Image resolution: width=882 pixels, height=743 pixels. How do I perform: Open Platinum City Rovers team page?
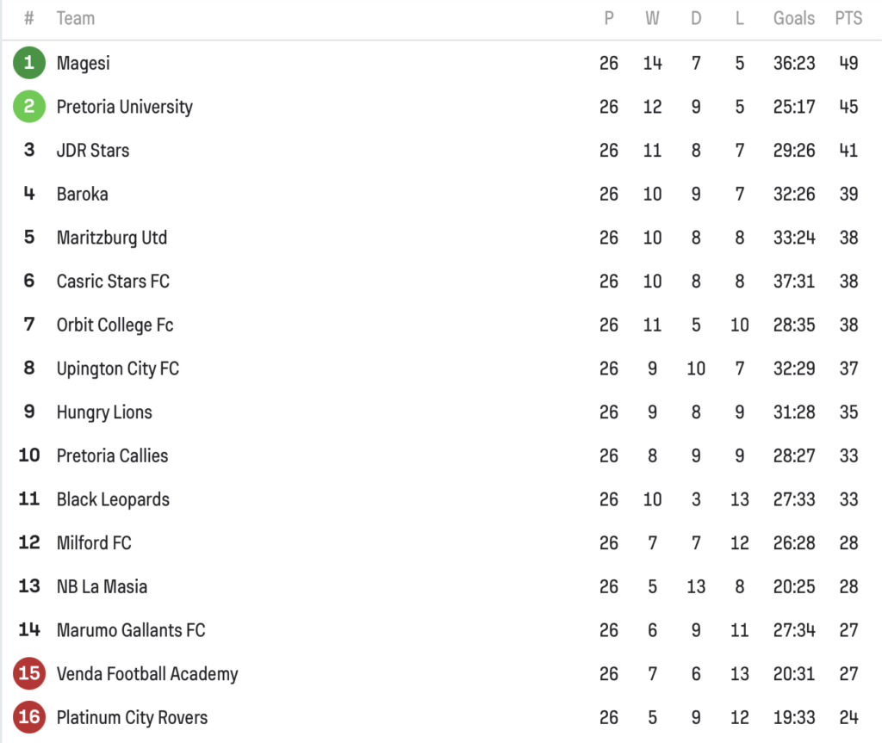132,717
